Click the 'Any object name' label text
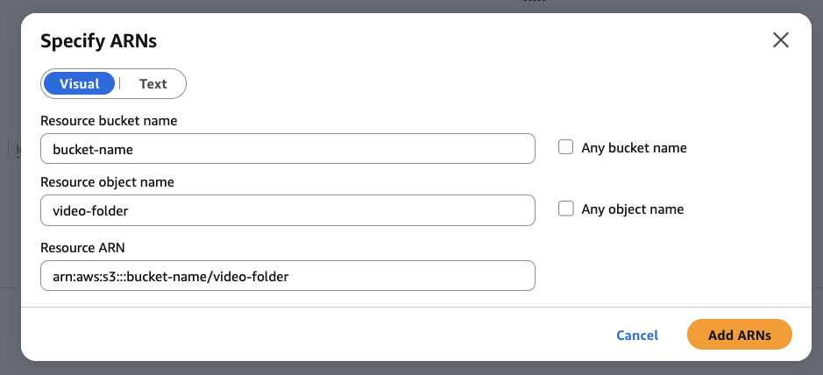Viewport: 823px width, 375px height. point(632,209)
